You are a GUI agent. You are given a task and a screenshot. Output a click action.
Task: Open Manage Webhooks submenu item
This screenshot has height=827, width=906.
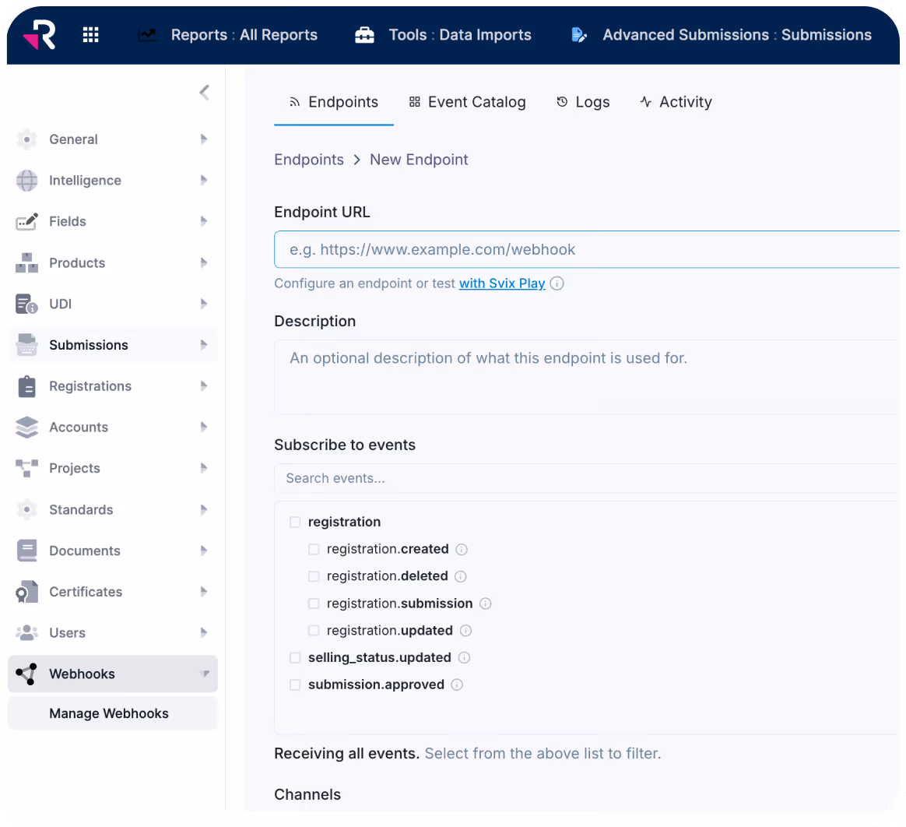pyautogui.click(x=113, y=713)
